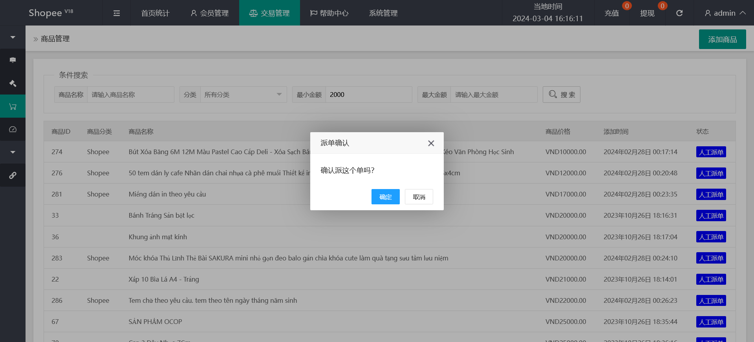
Task: Close the 派单确认 dialog with X
Action: click(x=431, y=143)
